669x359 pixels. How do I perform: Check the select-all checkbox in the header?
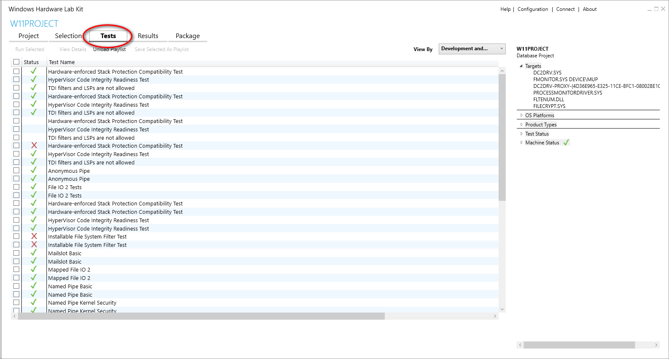16,62
